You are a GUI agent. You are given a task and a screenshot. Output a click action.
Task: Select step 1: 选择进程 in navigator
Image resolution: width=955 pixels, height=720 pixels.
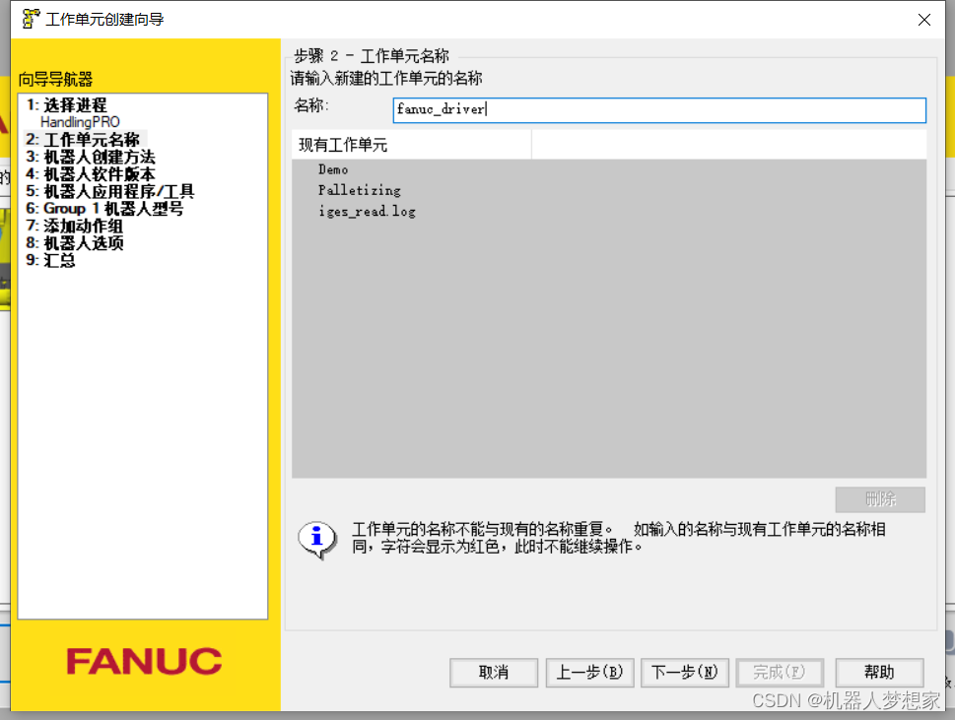point(66,104)
